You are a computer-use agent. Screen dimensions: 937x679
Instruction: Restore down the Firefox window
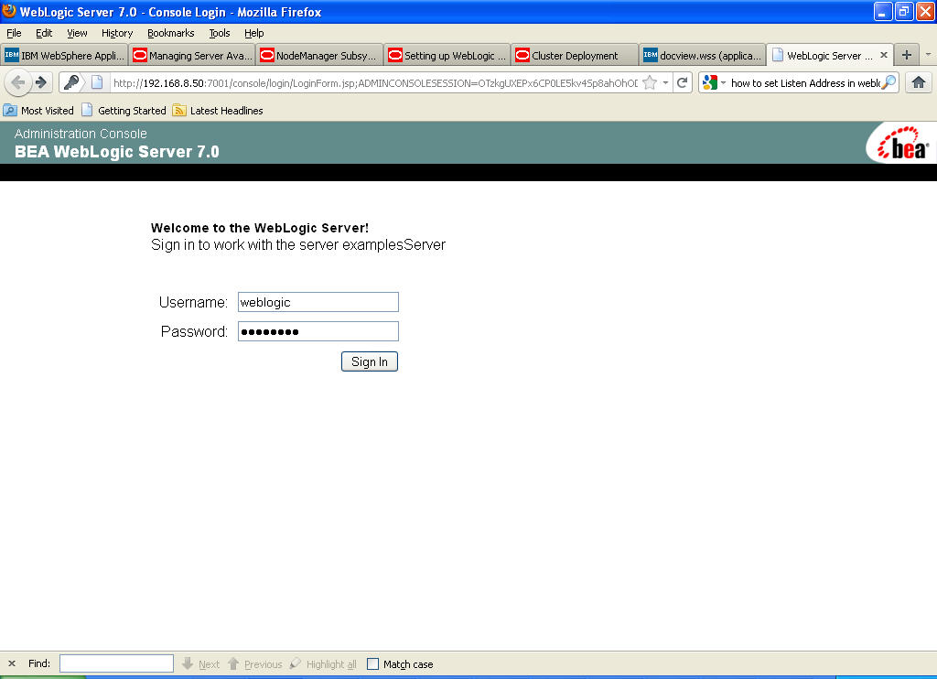(904, 11)
